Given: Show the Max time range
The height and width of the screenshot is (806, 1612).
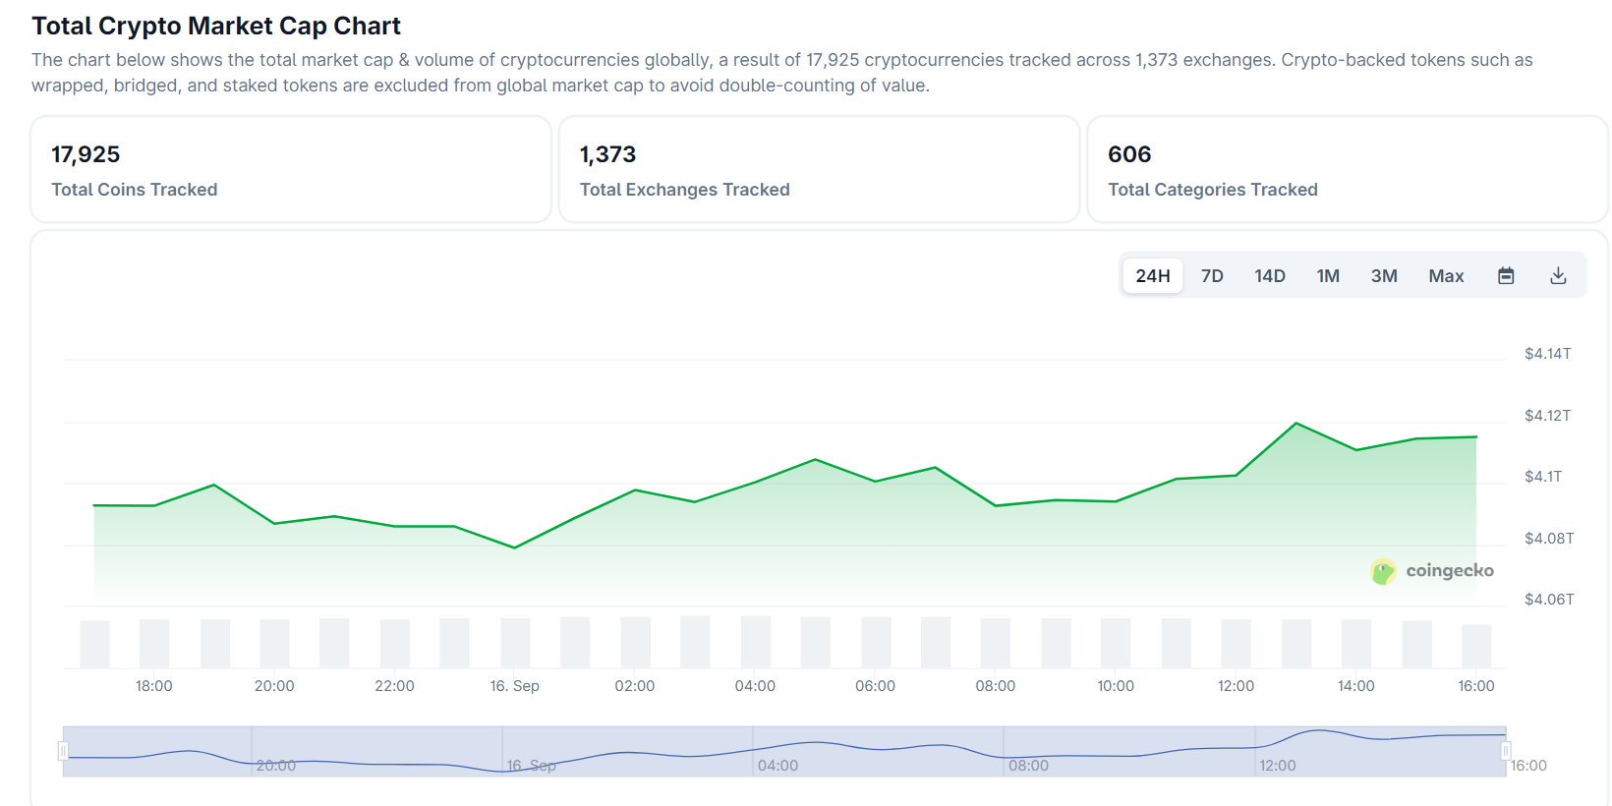Looking at the screenshot, I should [x=1446, y=276].
